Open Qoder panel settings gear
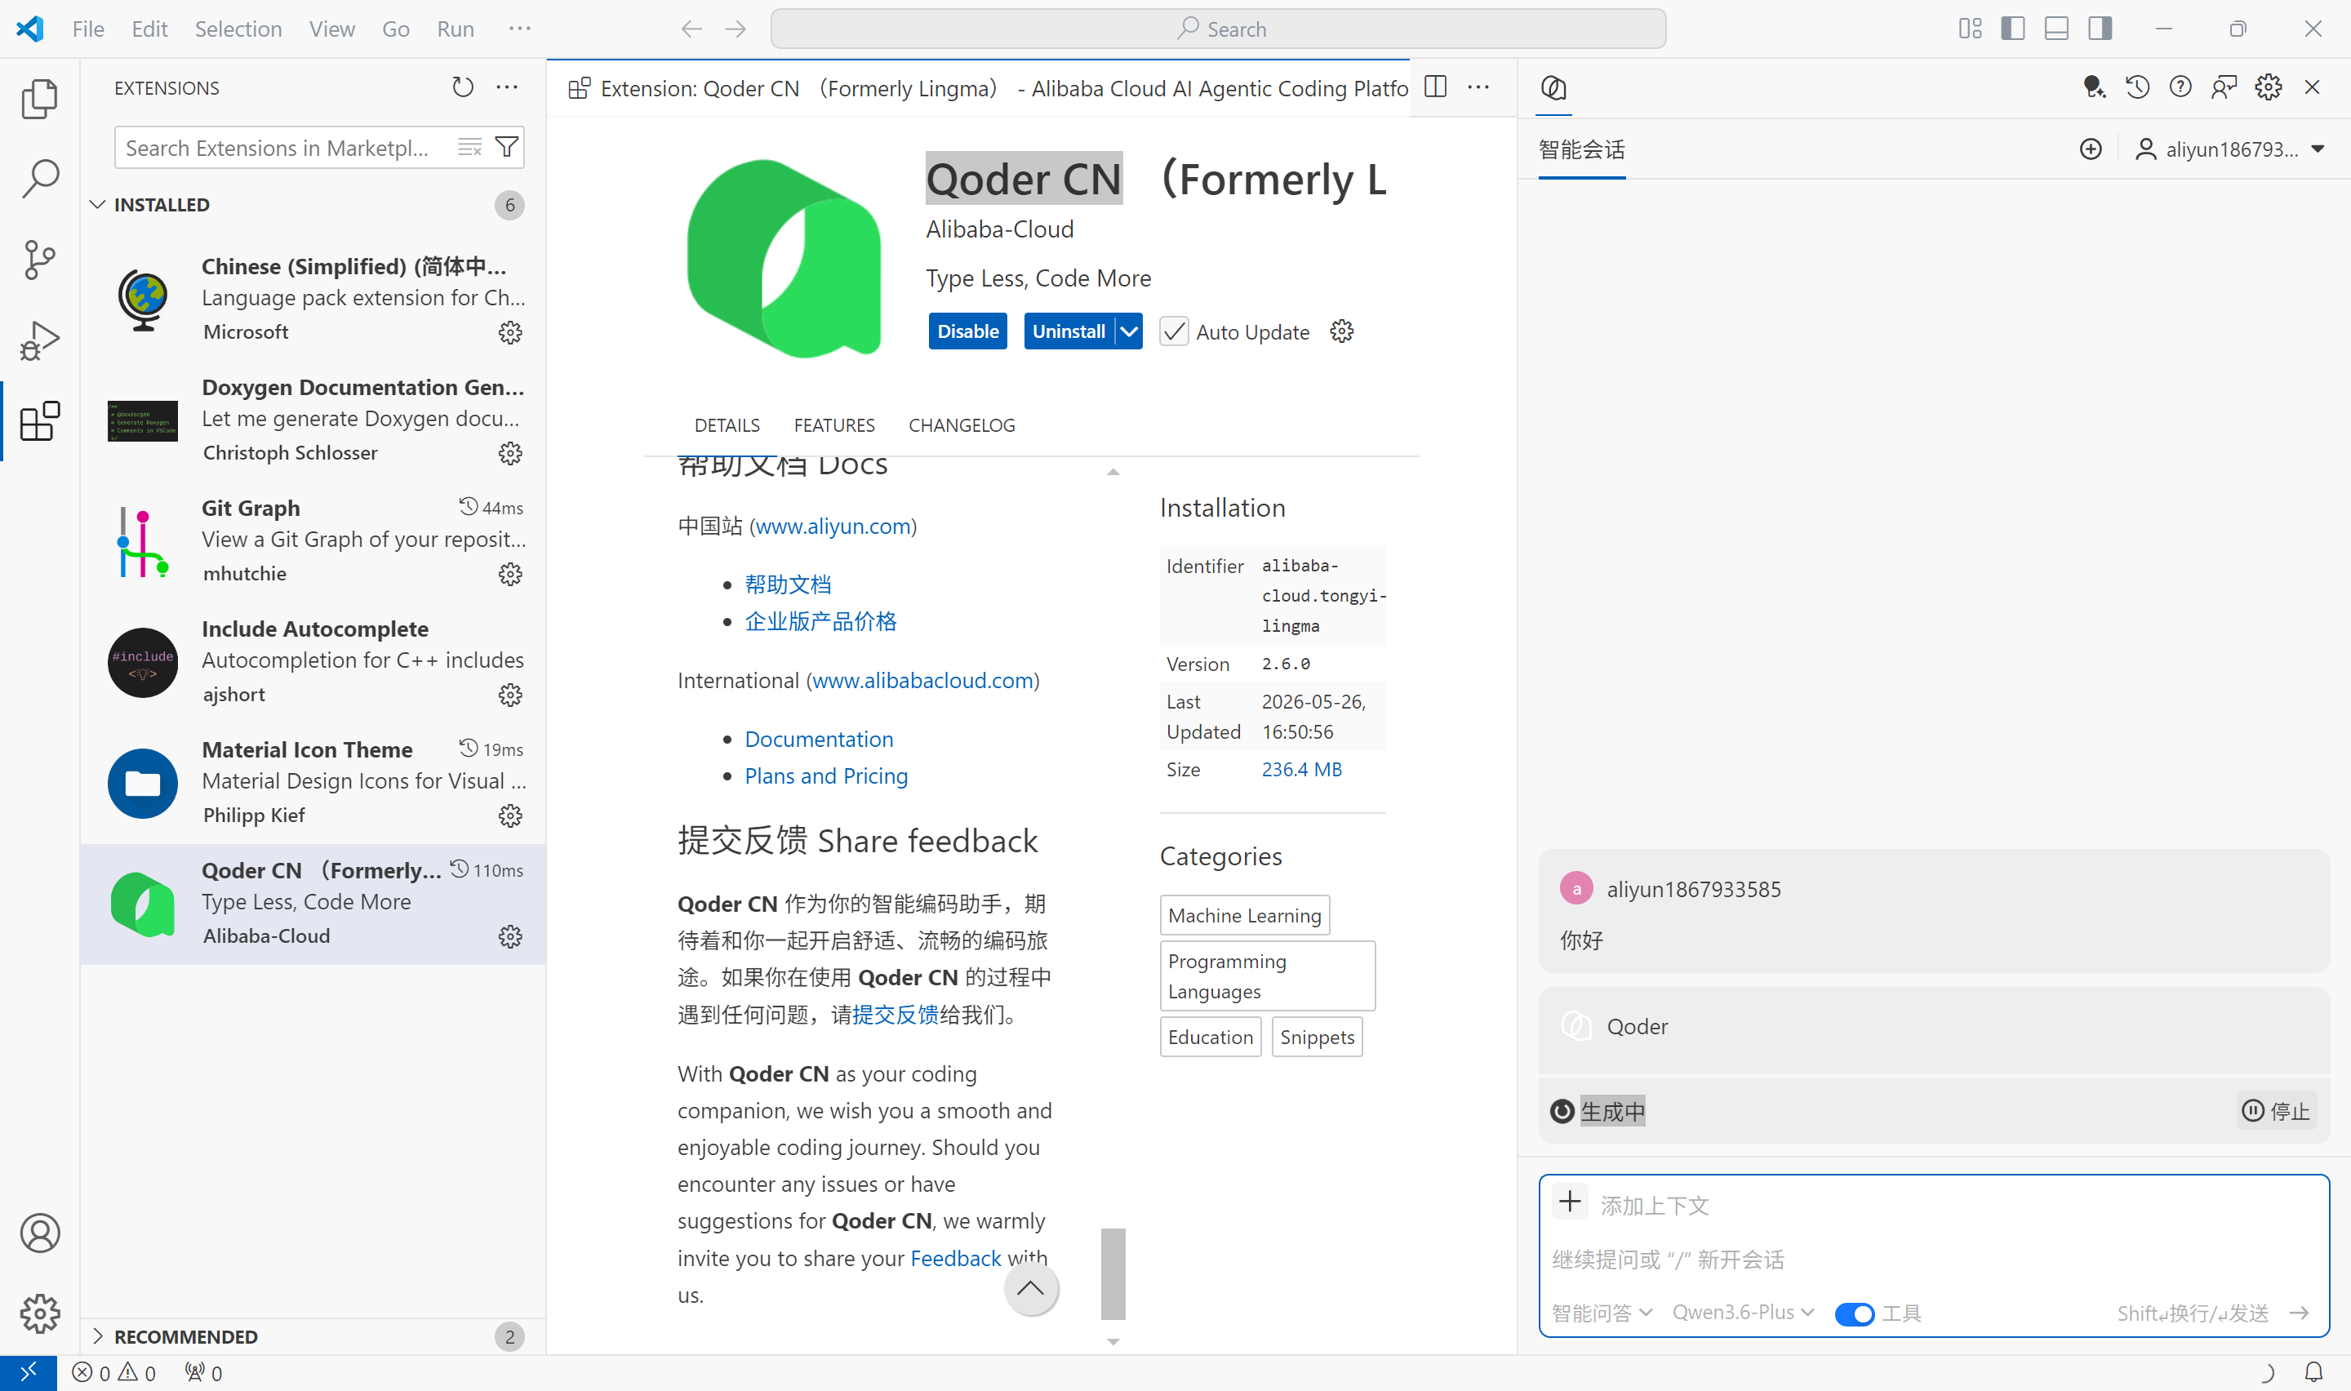The height and width of the screenshot is (1391, 2351). tap(2269, 87)
